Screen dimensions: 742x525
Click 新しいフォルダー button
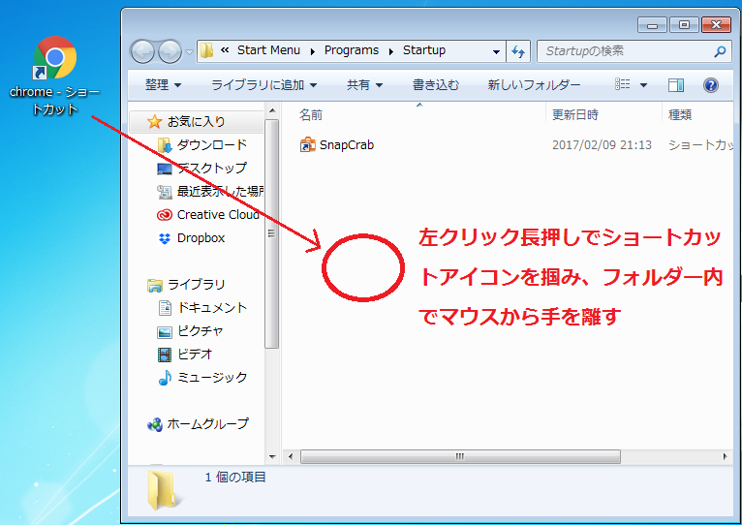[x=534, y=85]
